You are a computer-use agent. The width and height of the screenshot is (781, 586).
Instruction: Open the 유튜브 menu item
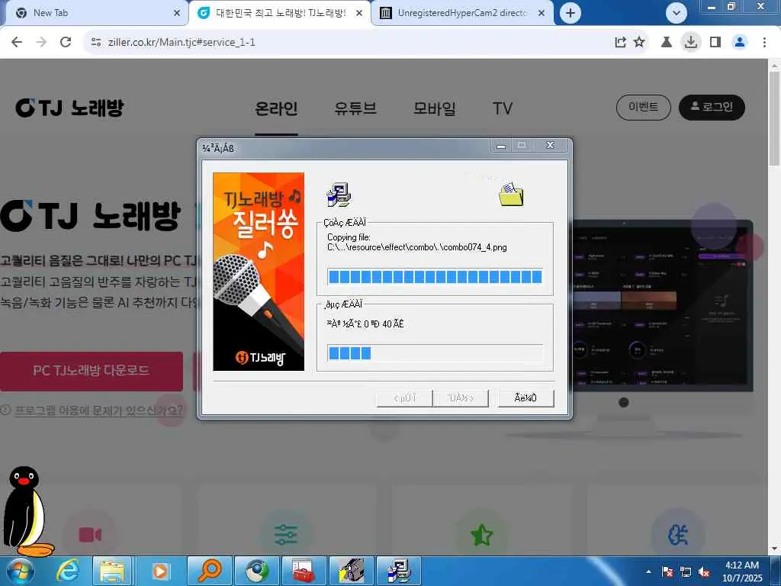(x=355, y=108)
